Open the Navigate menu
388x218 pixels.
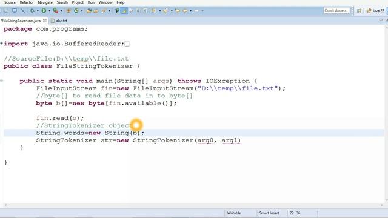(x=45, y=2)
